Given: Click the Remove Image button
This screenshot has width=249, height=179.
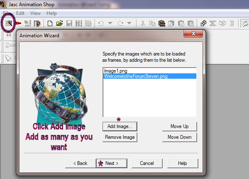Looking at the screenshot, I should click(x=120, y=137).
